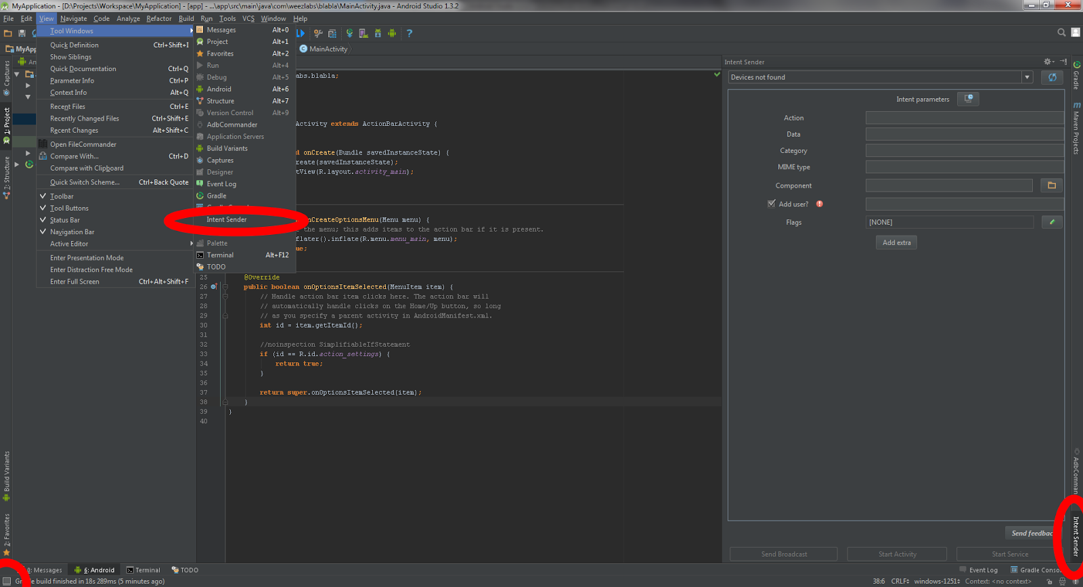Toggle the Tool Buttons visibility option
This screenshot has height=587, width=1083.
tap(115, 208)
